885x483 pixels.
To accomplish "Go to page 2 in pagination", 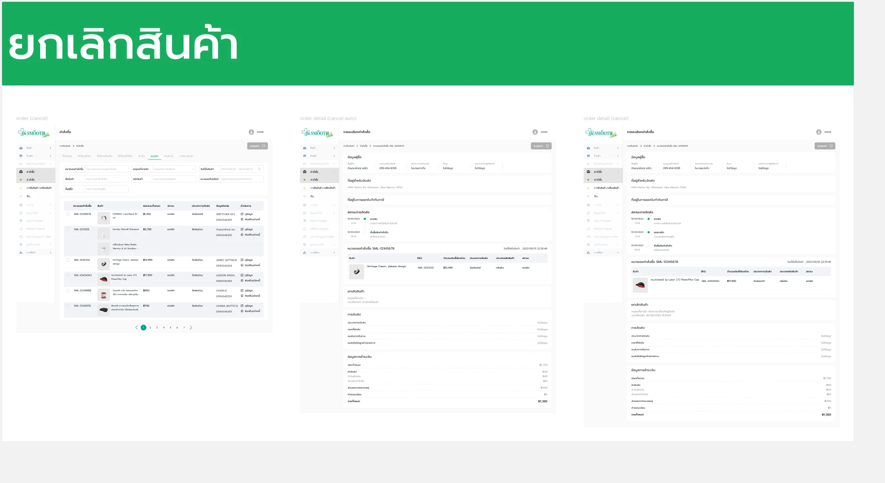I will (x=150, y=328).
